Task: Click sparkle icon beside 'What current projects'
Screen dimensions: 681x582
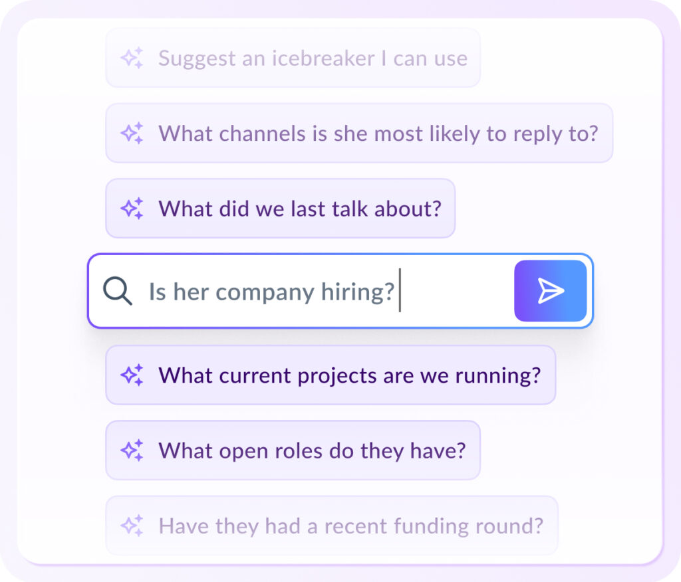Action: tap(132, 375)
